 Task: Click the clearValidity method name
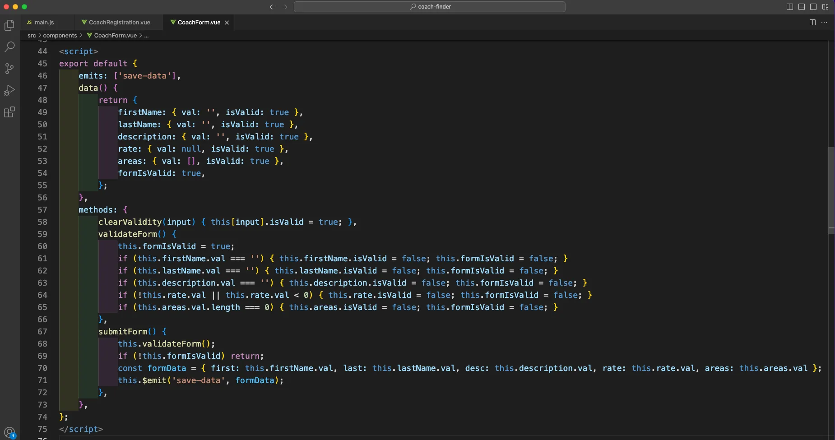pos(130,222)
